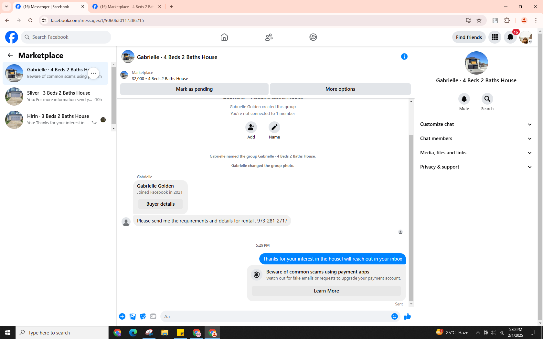Open Microsoft Edge from taskbar
The height and width of the screenshot is (339, 543).
click(x=133, y=333)
